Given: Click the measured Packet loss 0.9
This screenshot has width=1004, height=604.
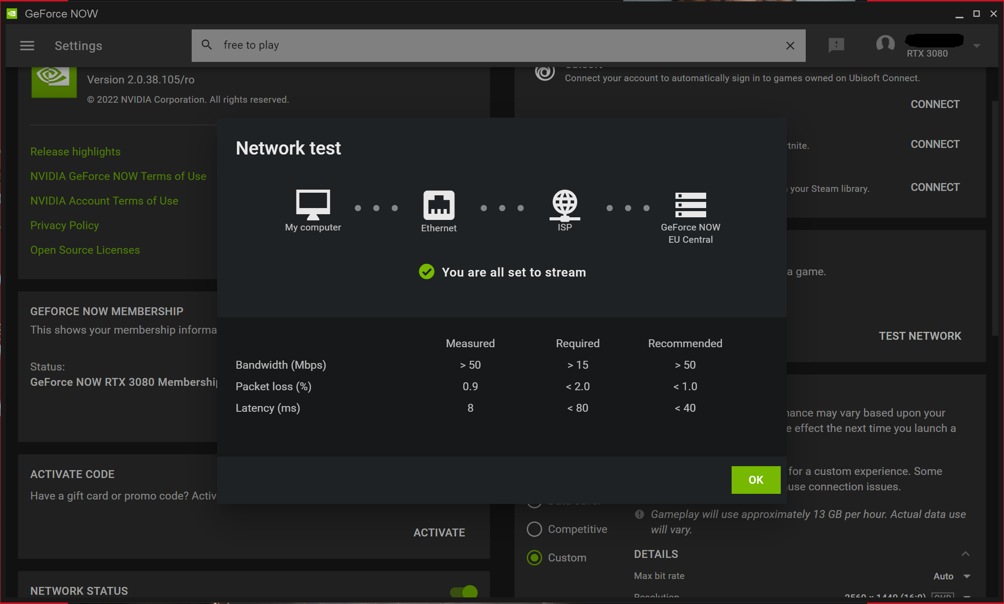Looking at the screenshot, I should 470,386.
